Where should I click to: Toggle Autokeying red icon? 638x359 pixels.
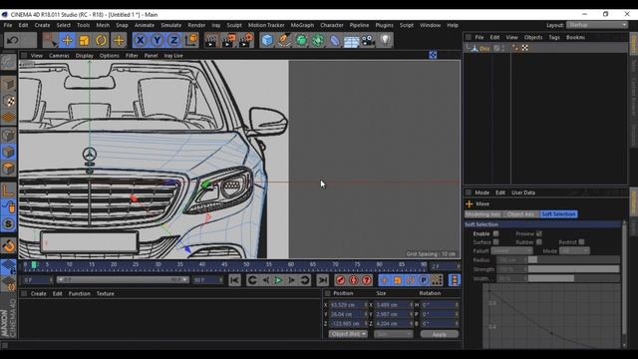point(354,280)
